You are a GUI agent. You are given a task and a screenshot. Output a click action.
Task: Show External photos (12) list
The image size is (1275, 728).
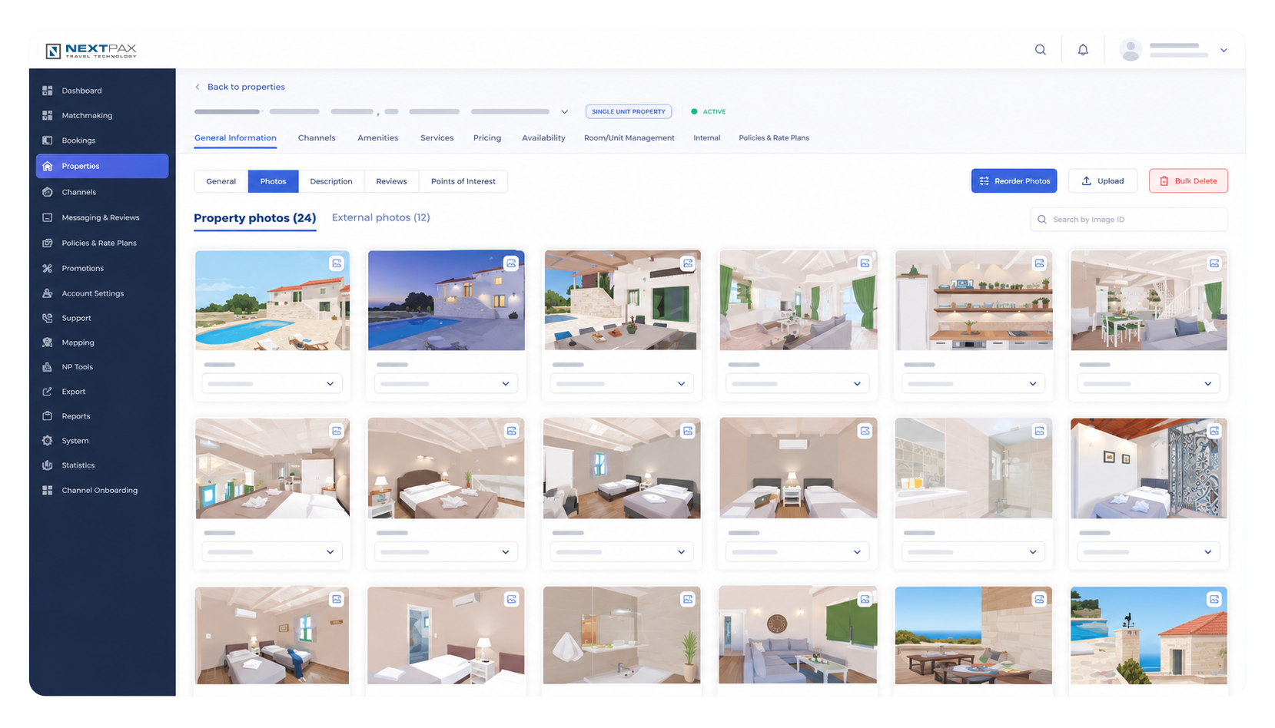[380, 217]
